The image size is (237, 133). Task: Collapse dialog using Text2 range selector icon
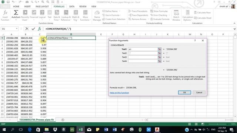click(x=160, y=53)
